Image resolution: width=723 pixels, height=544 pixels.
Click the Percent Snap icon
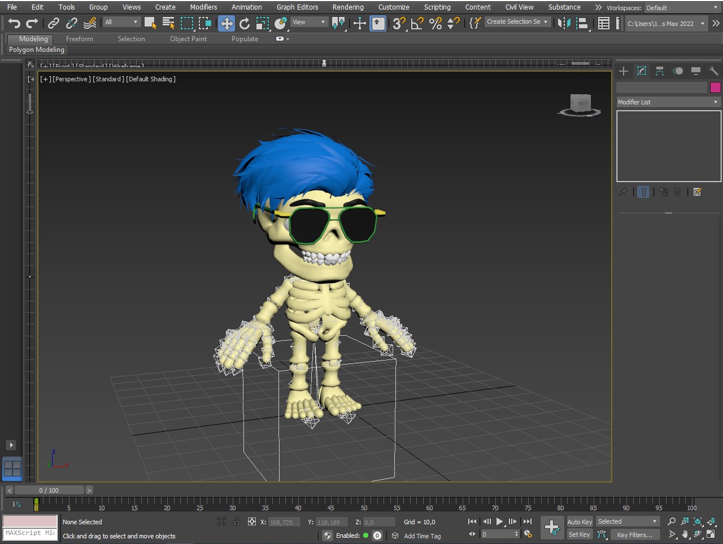[435, 23]
